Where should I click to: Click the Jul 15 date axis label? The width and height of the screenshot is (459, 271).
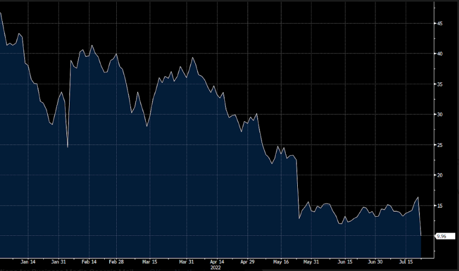coord(406,262)
